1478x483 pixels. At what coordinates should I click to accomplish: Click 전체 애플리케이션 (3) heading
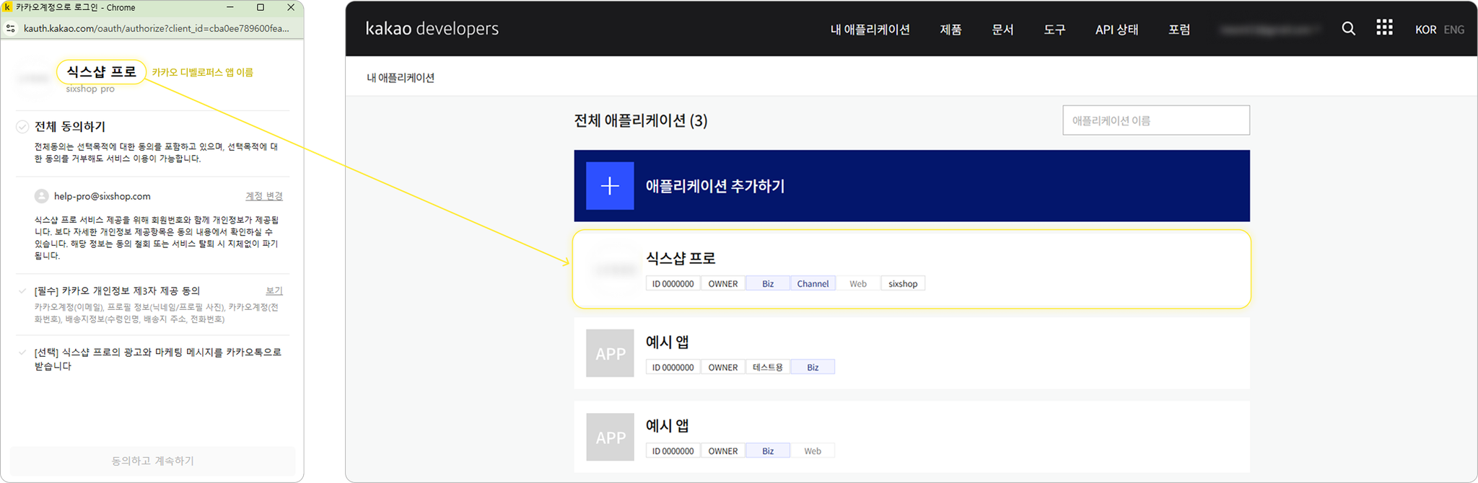640,120
